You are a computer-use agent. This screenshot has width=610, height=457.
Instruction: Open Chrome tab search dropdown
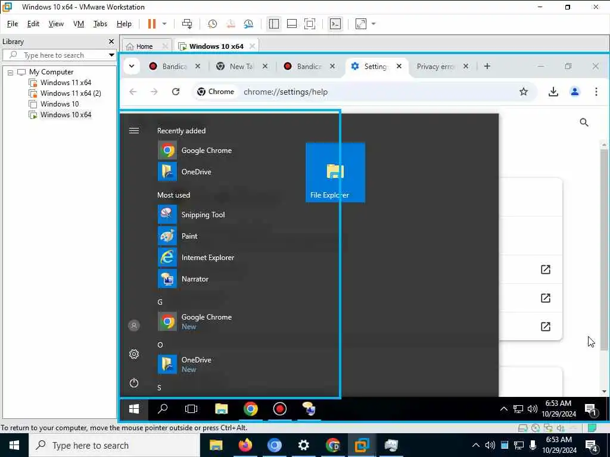(x=132, y=66)
